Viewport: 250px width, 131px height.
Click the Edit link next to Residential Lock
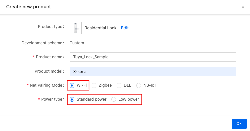[125, 28]
